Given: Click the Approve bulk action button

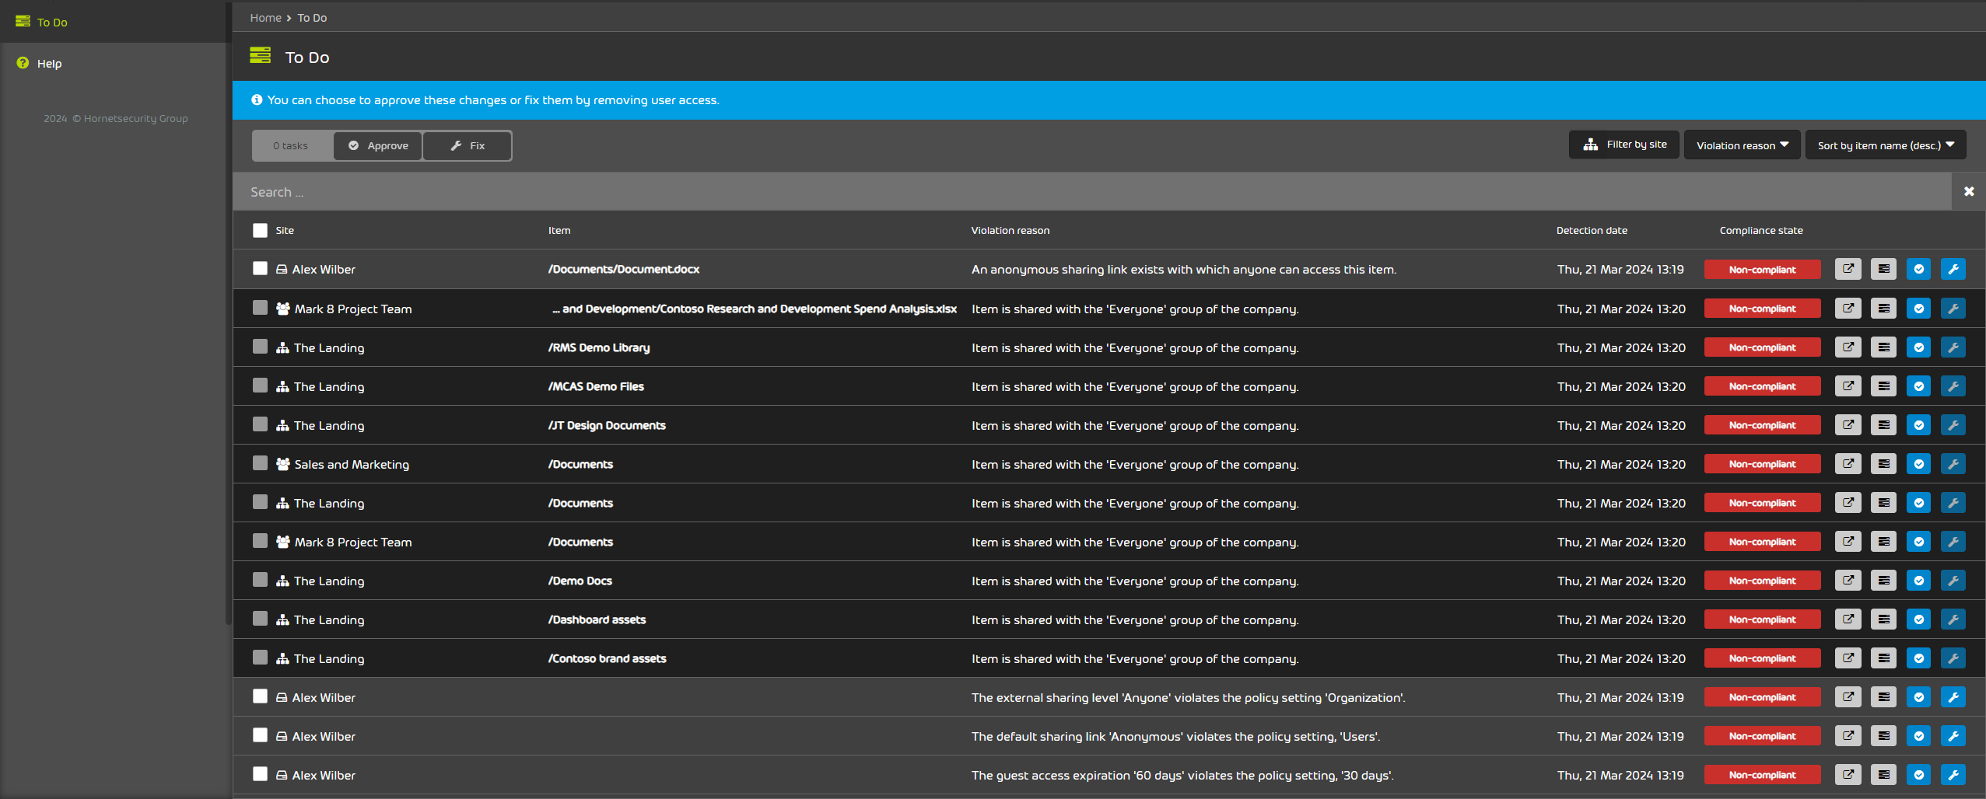Looking at the screenshot, I should coord(378,145).
